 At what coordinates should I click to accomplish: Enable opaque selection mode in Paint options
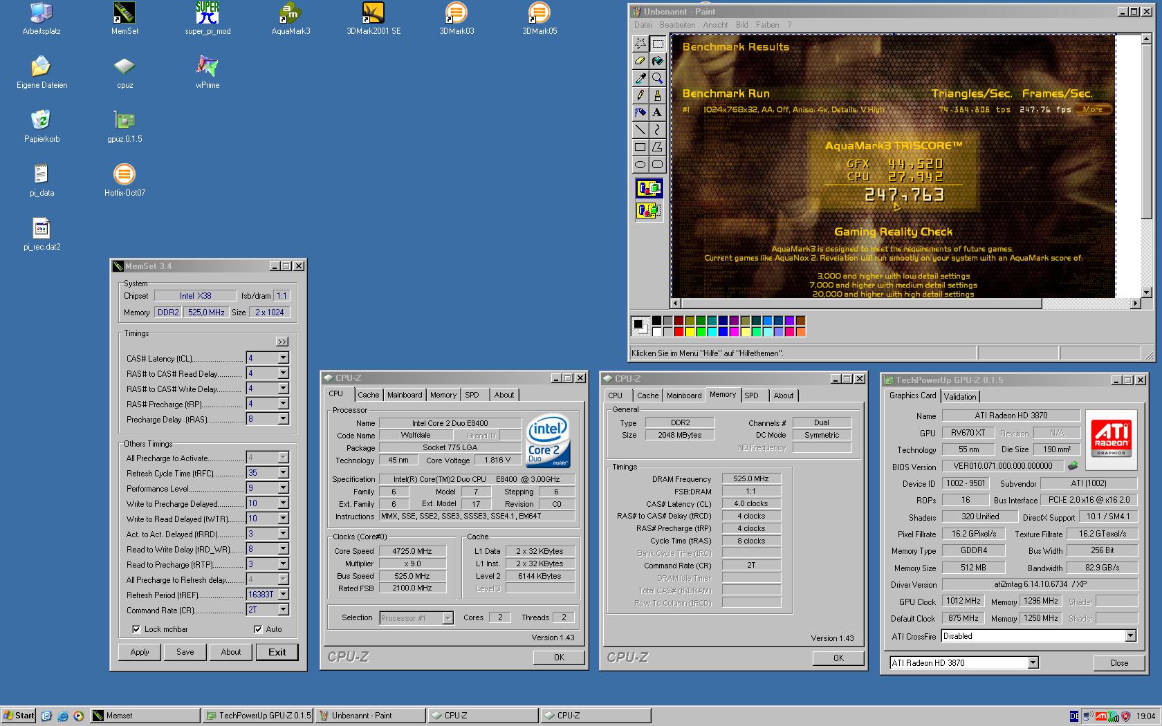tap(649, 189)
